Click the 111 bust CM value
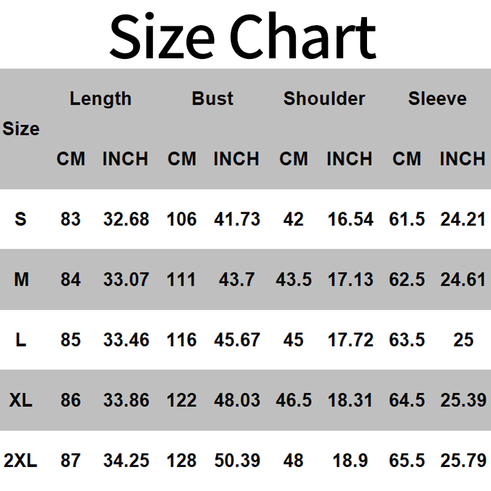Viewport: 491px width, 491px height. click(182, 280)
